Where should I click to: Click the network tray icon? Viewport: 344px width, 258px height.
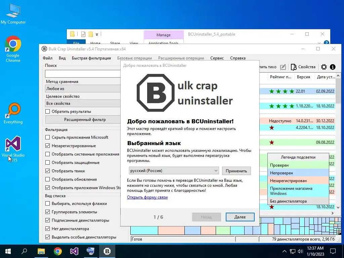[293, 251]
